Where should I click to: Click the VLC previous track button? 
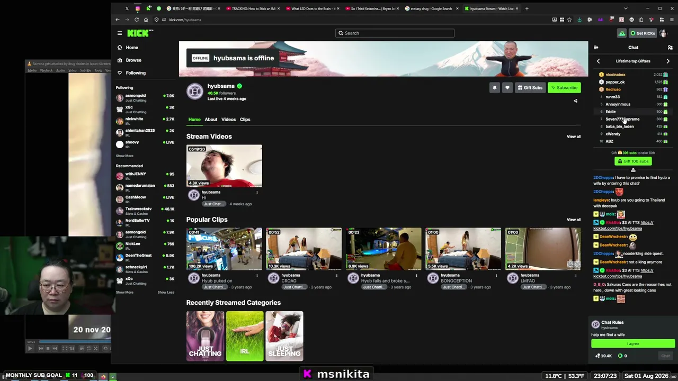[41, 348]
